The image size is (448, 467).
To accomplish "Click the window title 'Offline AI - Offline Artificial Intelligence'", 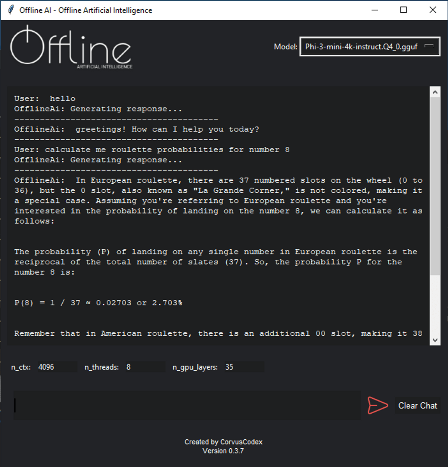I will pos(86,10).
